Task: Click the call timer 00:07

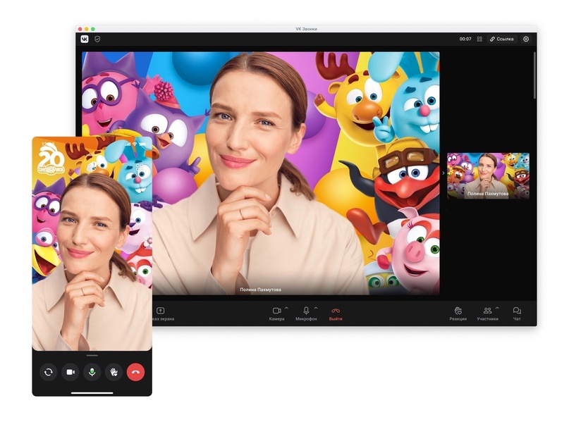Action: 465,39
